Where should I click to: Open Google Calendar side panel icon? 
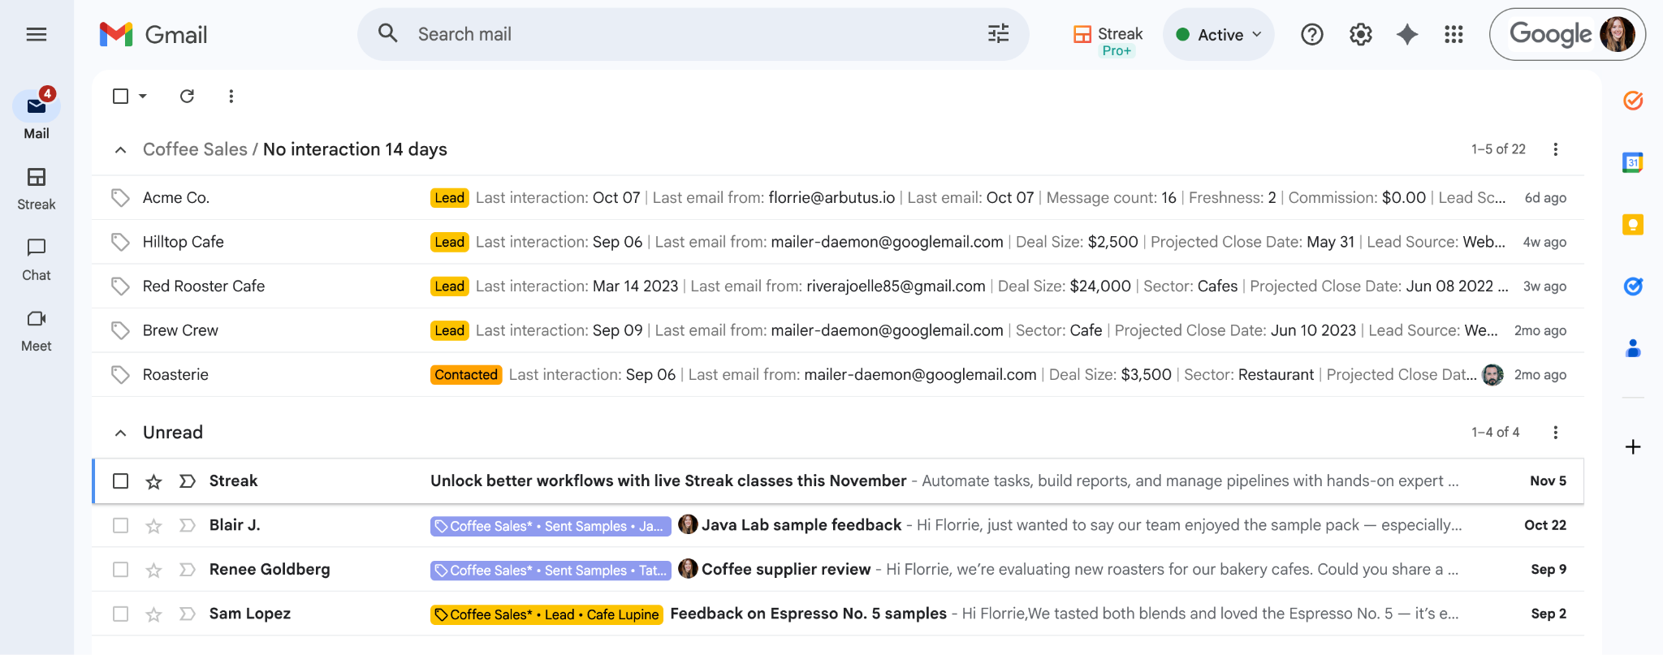click(1633, 162)
